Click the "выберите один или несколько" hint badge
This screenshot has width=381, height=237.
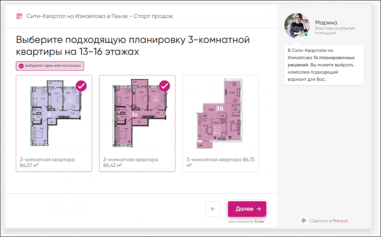pos(50,66)
